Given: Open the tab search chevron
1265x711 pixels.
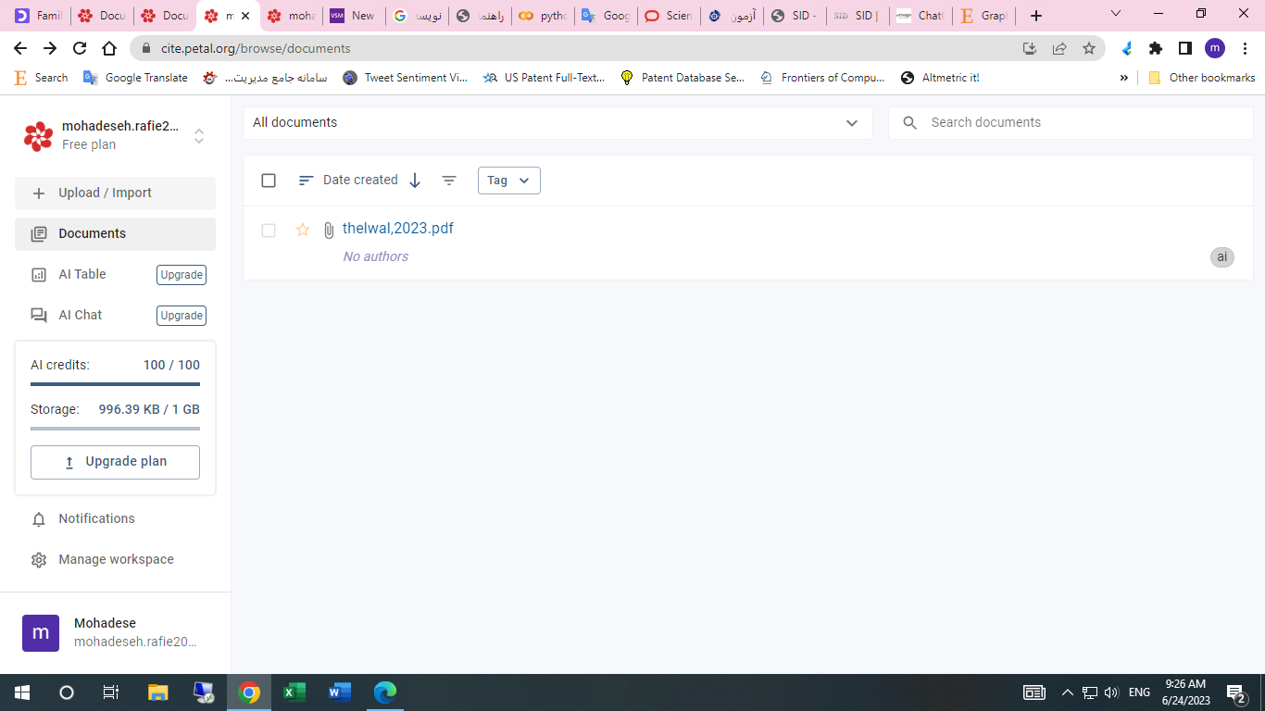Looking at the screenshot, I should click(x=1116, y=14).
